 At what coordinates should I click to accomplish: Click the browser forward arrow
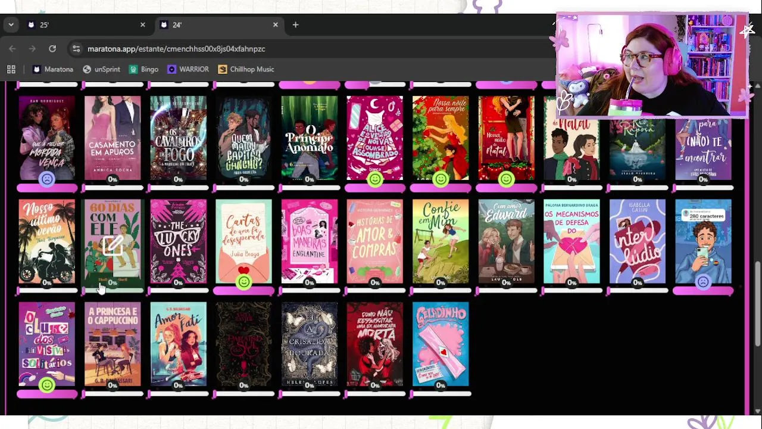pos(32,49)
